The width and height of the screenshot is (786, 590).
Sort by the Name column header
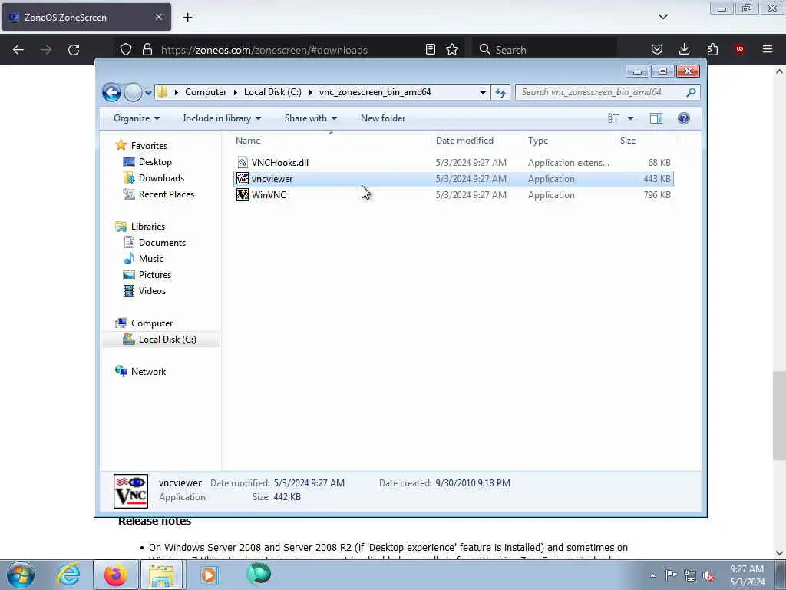click(x=248, y=141)
